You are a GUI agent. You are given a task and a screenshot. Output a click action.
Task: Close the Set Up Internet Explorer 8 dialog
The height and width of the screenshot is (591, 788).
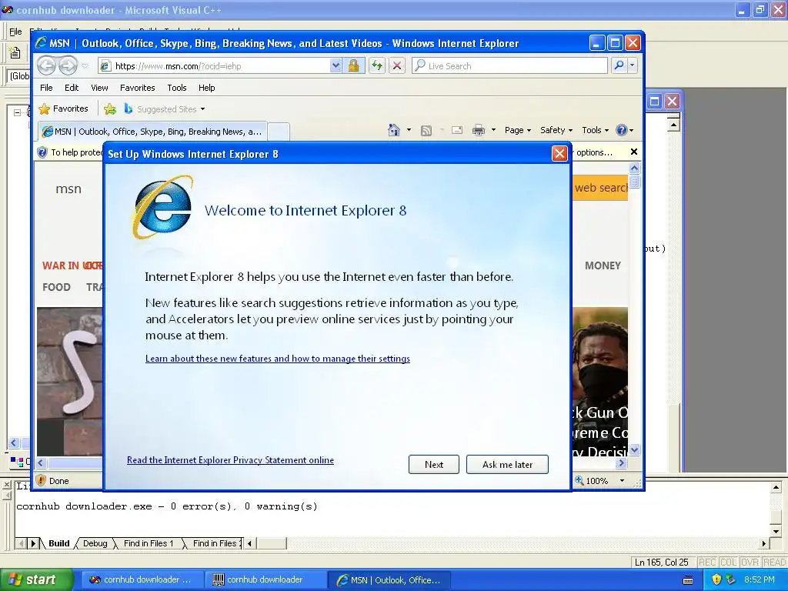tap(559, 154)
